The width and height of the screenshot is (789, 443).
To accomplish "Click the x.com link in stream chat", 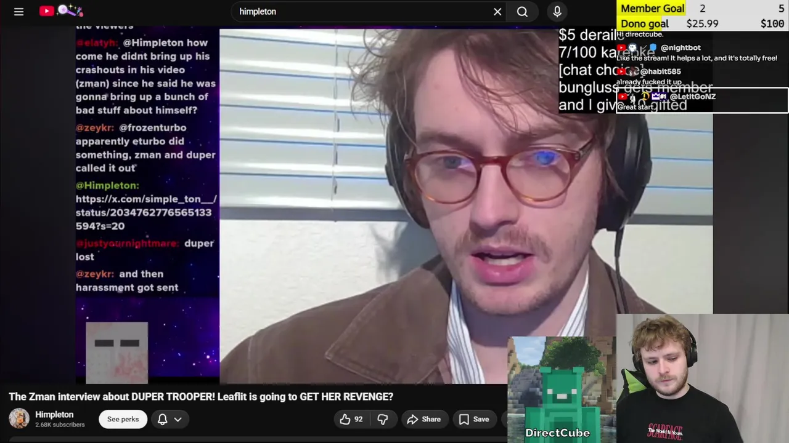I will tap(146, 212).
